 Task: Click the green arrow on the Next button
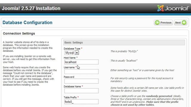(x=184, y=23)
